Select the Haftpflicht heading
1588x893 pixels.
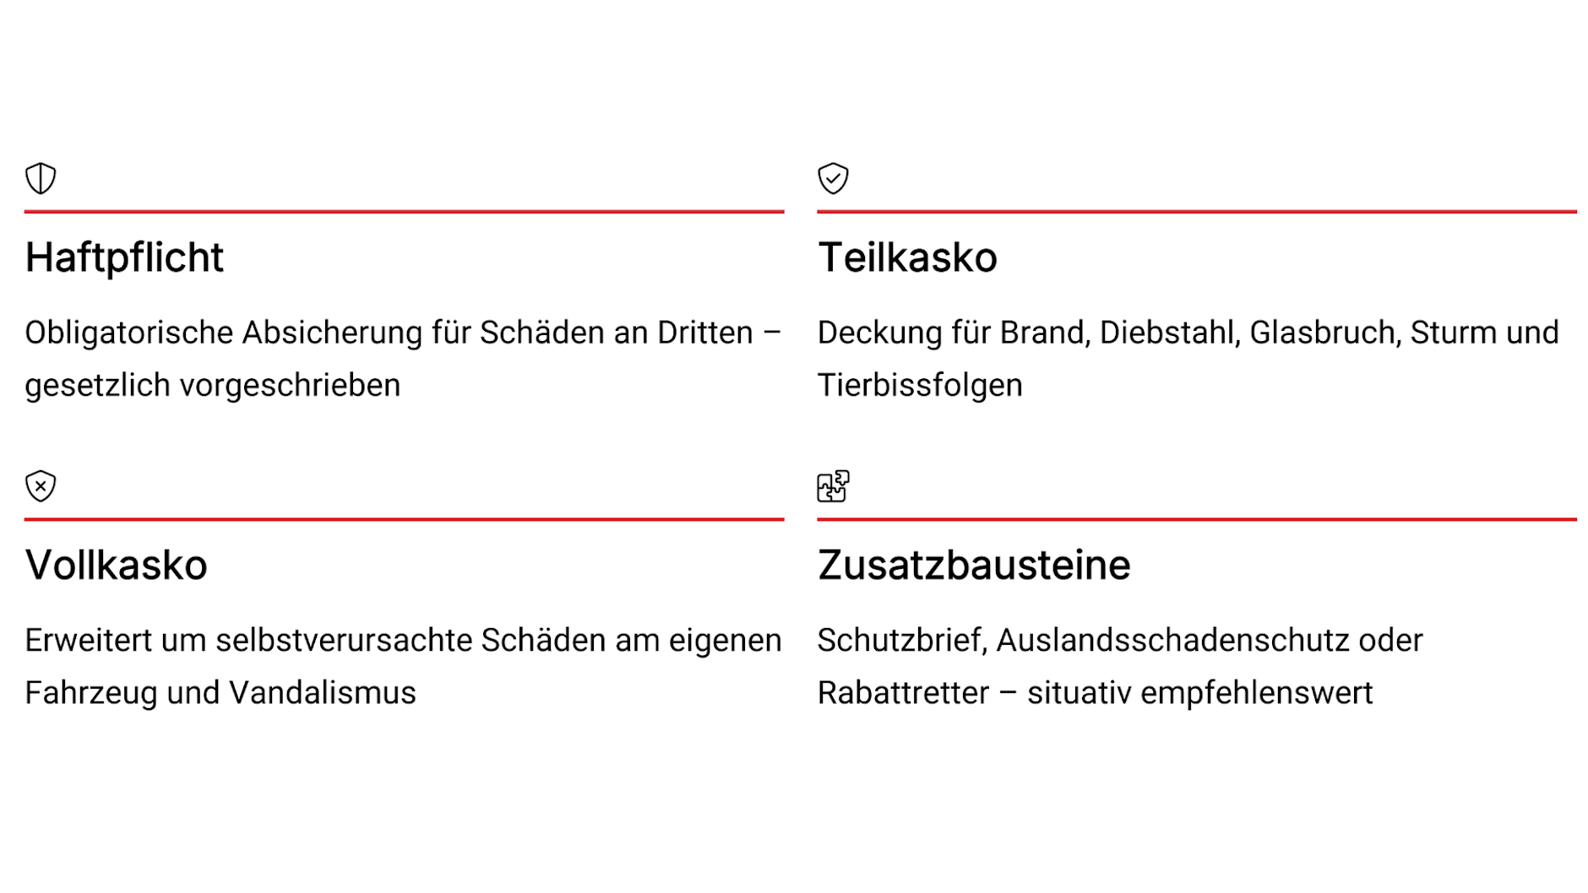click(124, 257)
